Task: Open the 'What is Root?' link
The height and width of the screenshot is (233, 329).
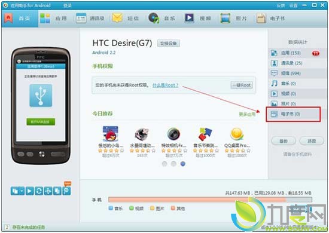Action: (x=165, y=85)
